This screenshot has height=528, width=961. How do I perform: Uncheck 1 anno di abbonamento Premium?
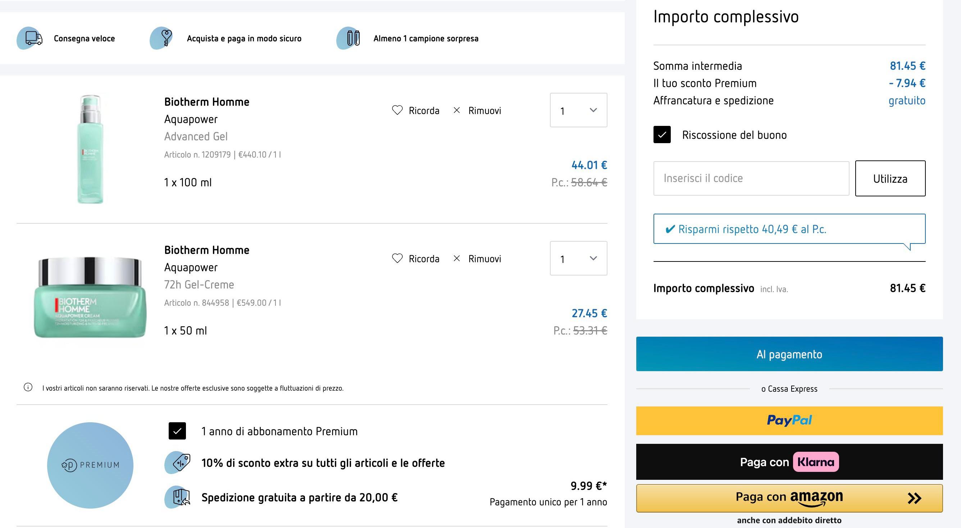pos(177,431)
